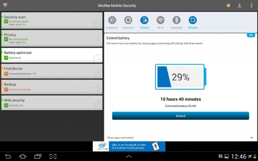Open the orange notification alert icon
Screen dimensions: 258x161
point(228,6)
